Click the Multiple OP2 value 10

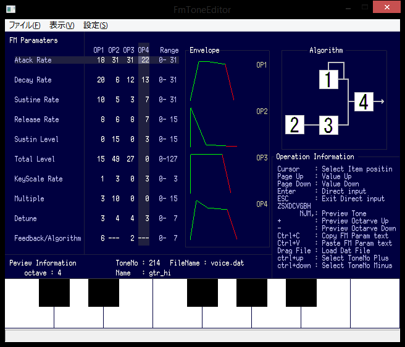click(x=115, y=199)
